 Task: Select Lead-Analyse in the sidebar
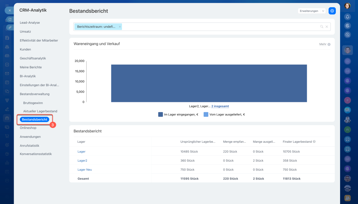tap(30, 23)
